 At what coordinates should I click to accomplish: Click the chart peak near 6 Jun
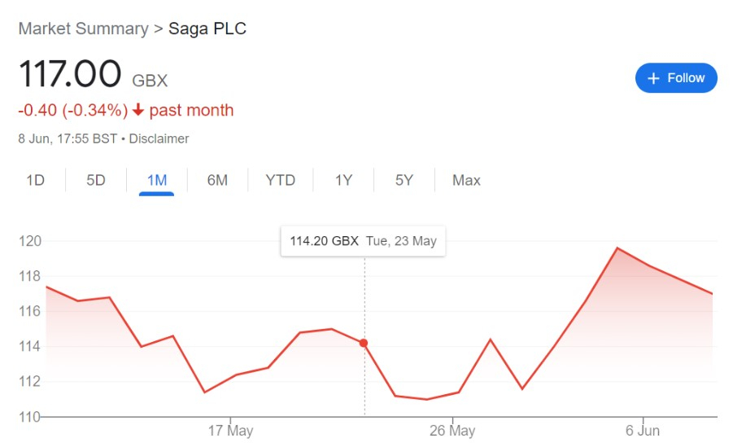tap(617, 248)
